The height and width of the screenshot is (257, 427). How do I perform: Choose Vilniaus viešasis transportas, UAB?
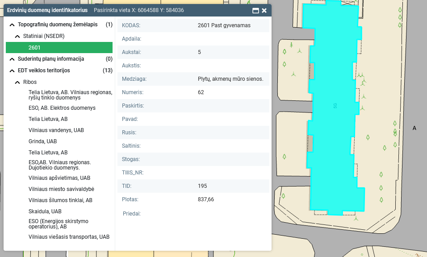coord(69,237)
